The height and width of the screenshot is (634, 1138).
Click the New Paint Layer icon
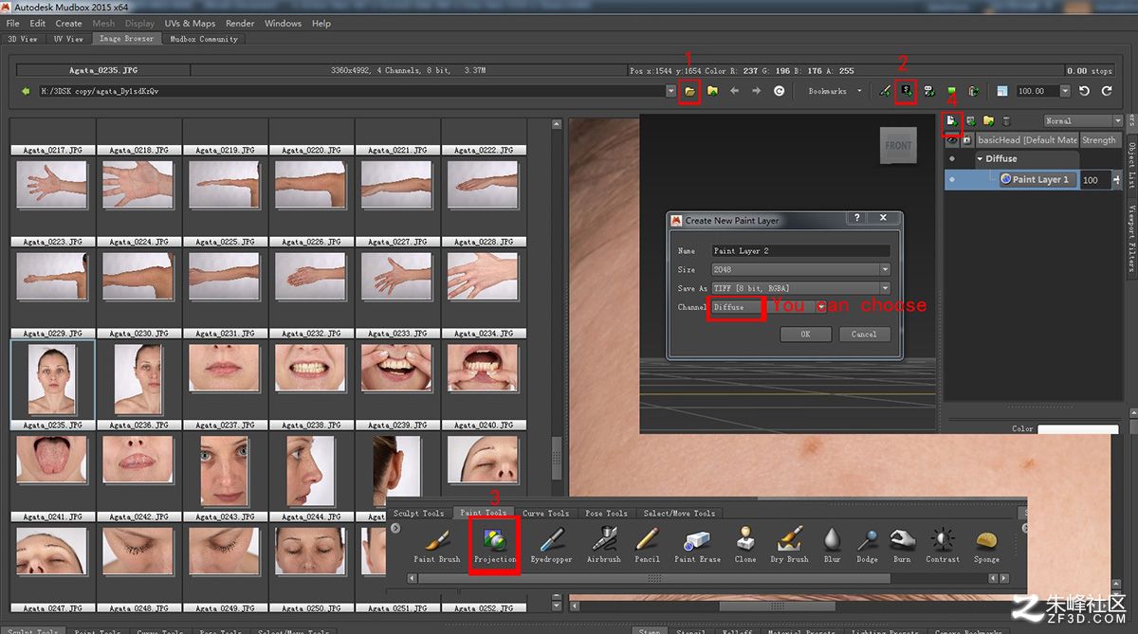click(x=951, y=120)
